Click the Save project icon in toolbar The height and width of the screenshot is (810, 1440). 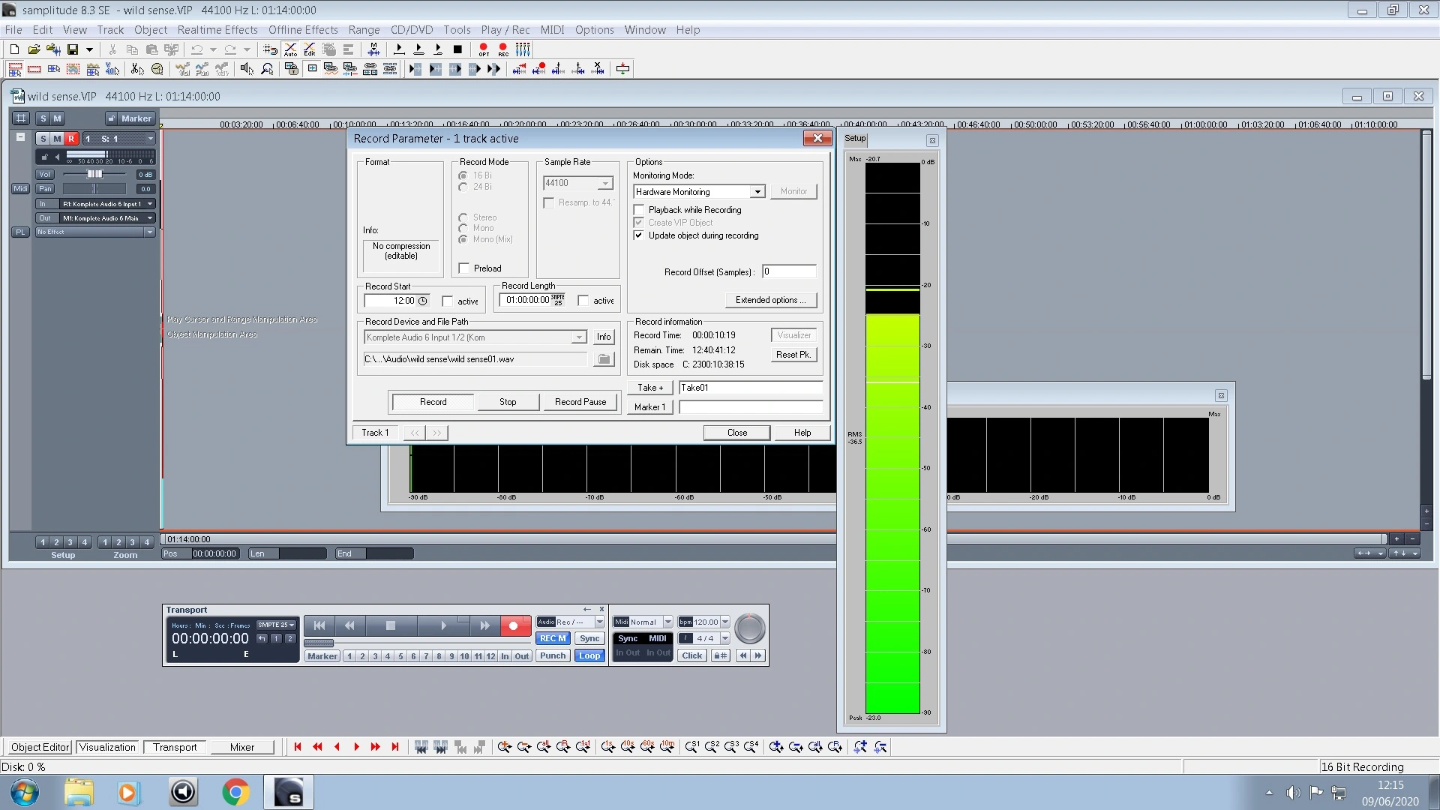tap(73, 49)
